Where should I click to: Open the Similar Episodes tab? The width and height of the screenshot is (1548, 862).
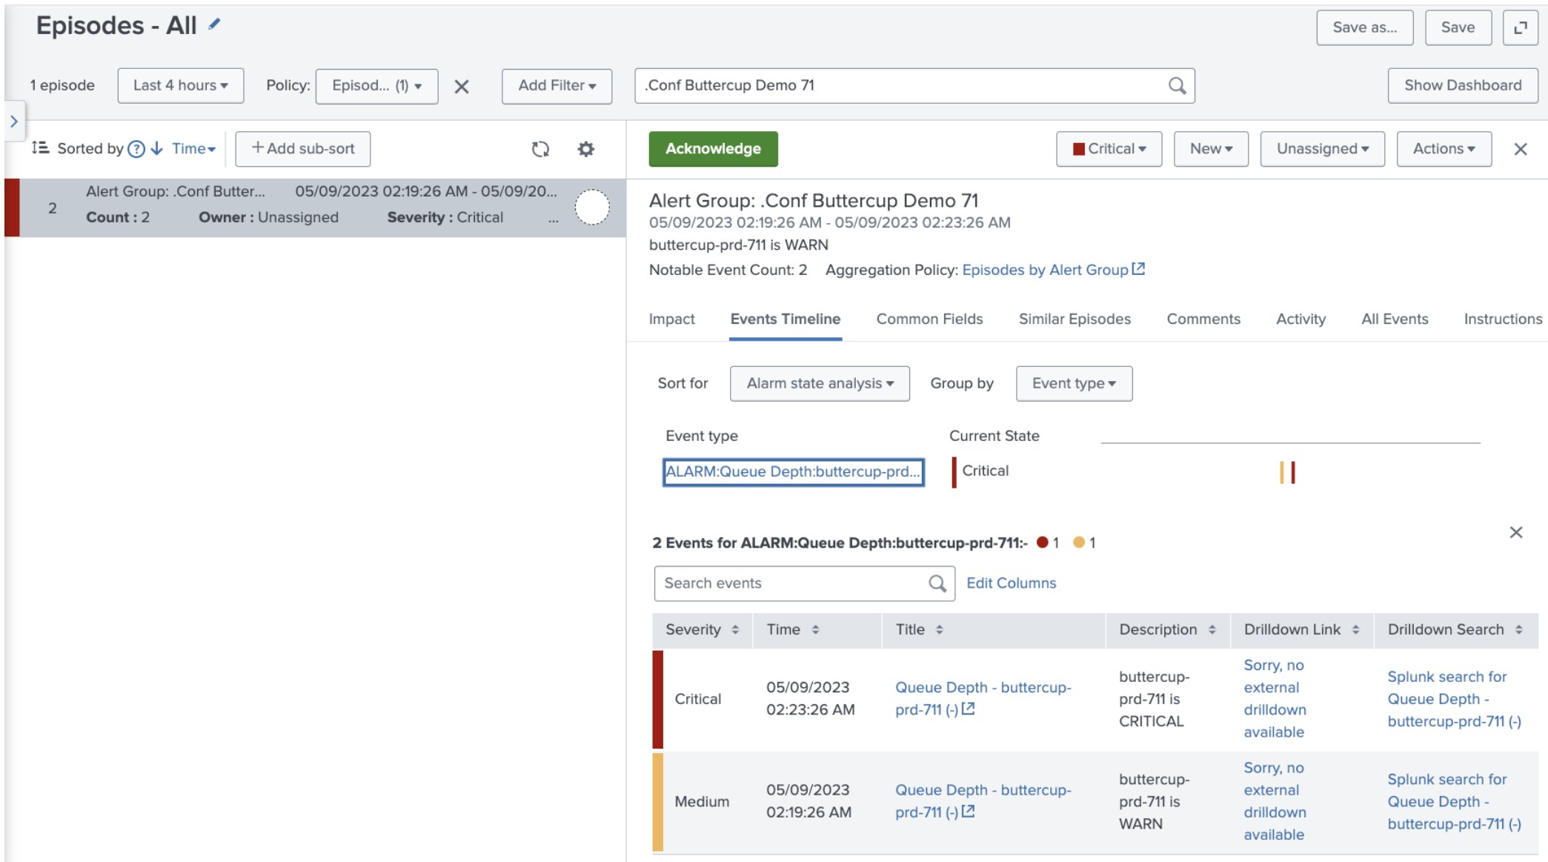pyautogui.click(x=1074, y=319)
